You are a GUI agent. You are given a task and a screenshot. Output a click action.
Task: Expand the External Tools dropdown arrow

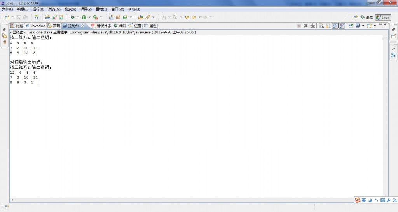[x=101, y=17]
